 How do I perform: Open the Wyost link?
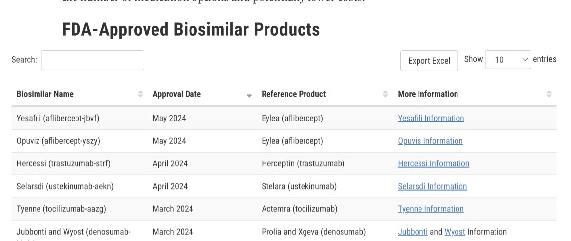point(455,232)
